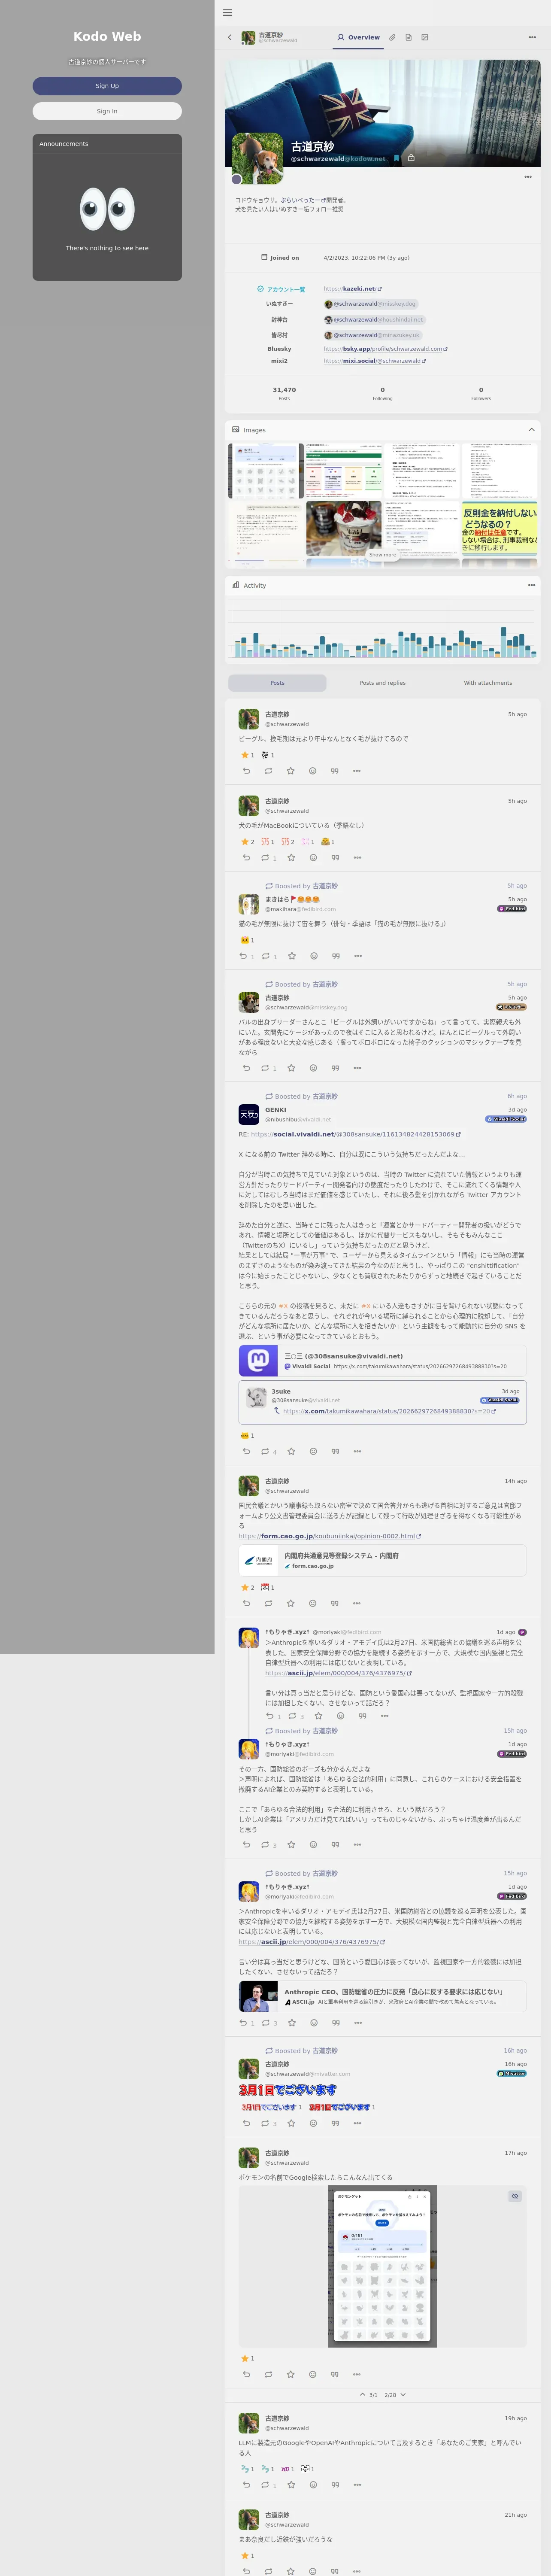This screenshot has height=2576, width=551.
Task: Favorite the ビーグル、換毛期 post with the star
Action: [x=290, y=771]
